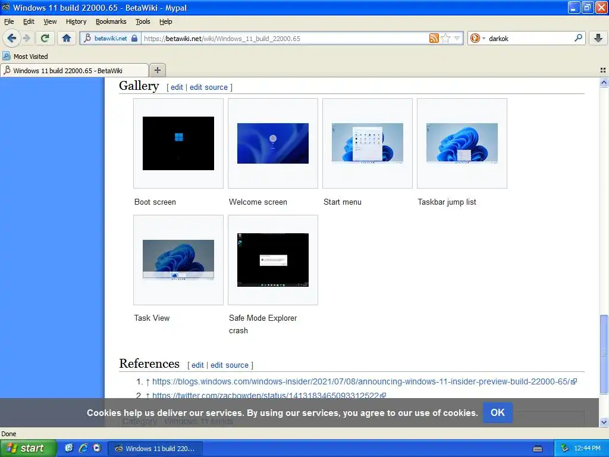
Task: Click edit link beside References heading
Action: pyautogui.click(x=197, y=365)
